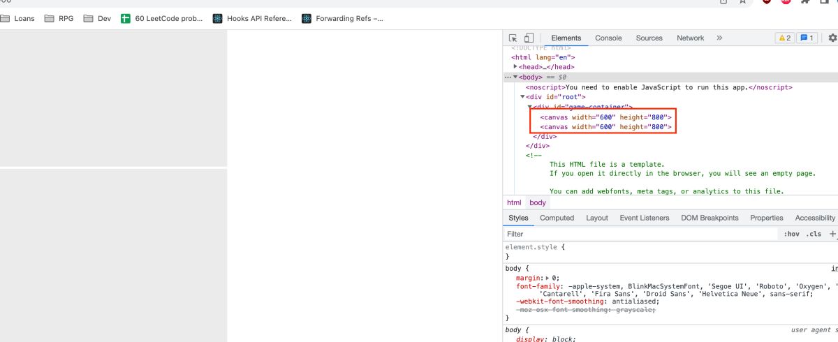Open the RPG bookmarks folder
Image resolution: width=838 pixels, height=342 pixels.
pos(59,18)
